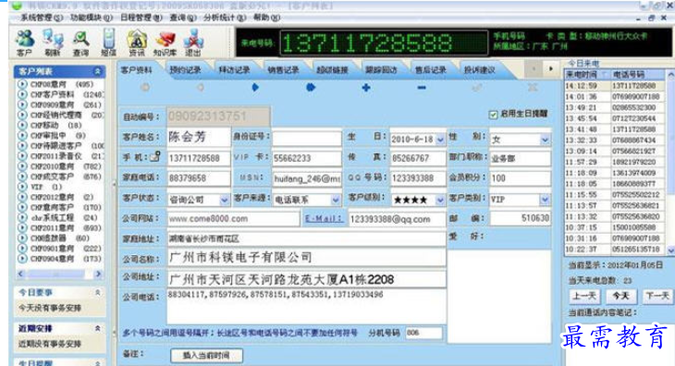Open the 客户 (Customer) toolbar icon
675x366 pixels.
coord(25,42)
